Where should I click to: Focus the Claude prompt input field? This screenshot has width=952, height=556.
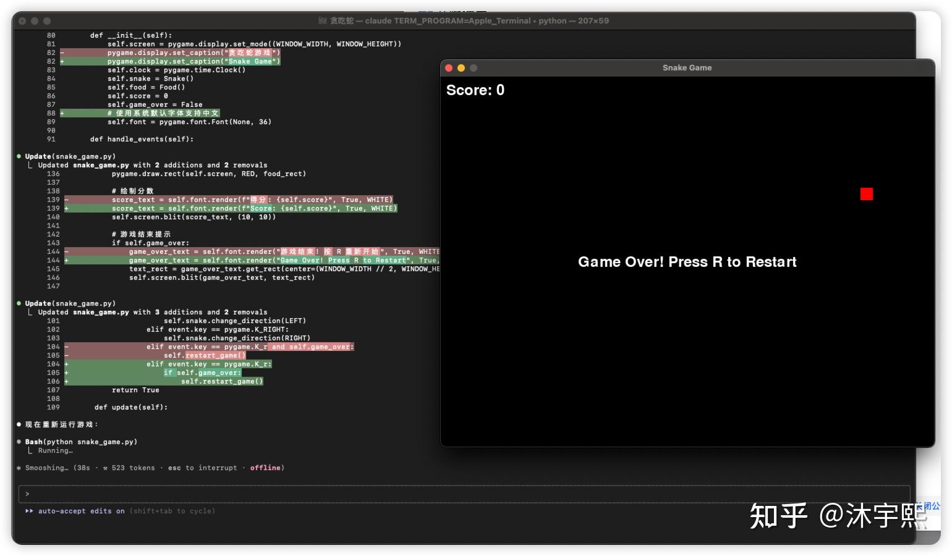pos(464,494)
